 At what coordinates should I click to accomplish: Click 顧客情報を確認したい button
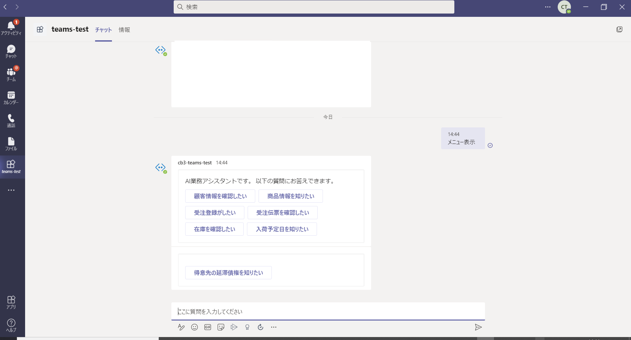220,196
